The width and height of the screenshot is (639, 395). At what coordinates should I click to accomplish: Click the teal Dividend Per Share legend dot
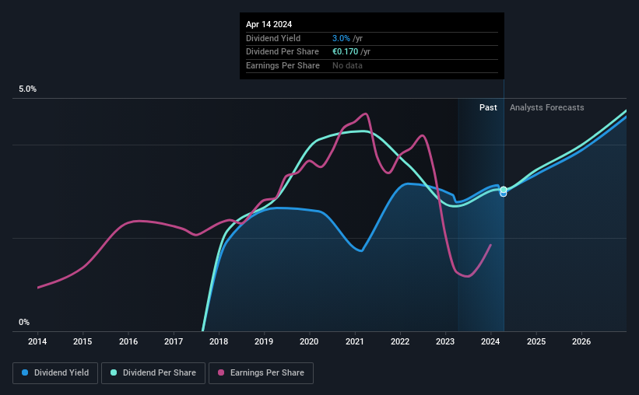pos(114,372)
